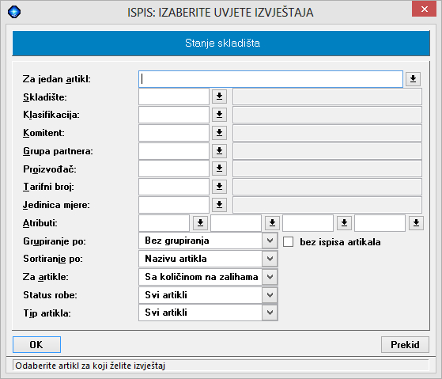Open the first Atributi lookup arrow

[x=200, y=223]
